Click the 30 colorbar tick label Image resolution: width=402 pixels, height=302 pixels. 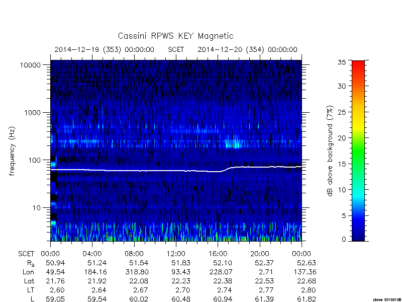coord(342,86)
